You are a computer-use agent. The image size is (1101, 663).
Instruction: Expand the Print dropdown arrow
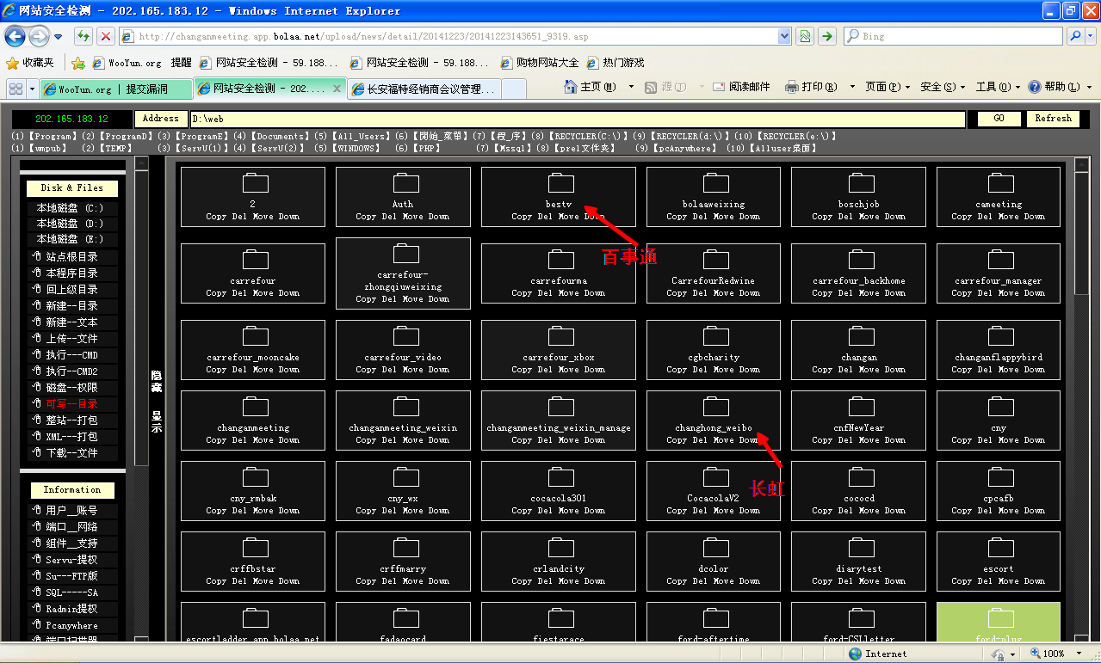click(852, 87)
